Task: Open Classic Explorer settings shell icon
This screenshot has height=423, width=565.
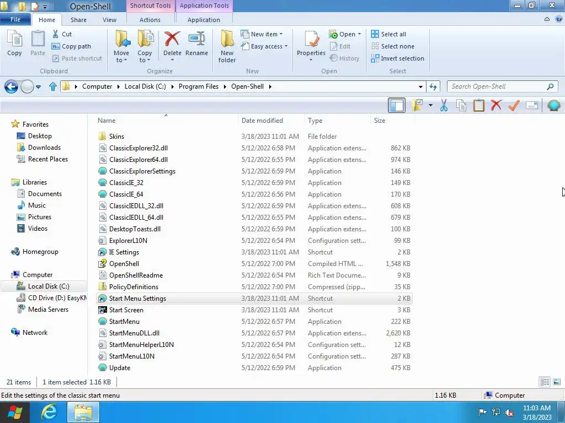Action: (554, 105)
